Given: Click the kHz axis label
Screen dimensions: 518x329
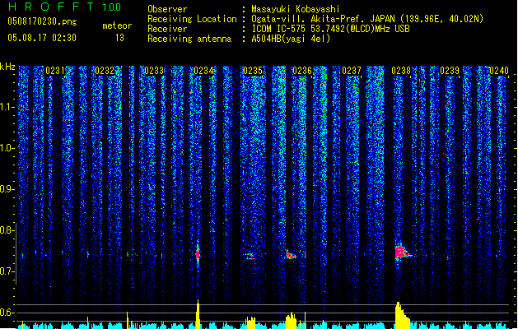Looking at the screenshot, I should click(x=7, y=67).
